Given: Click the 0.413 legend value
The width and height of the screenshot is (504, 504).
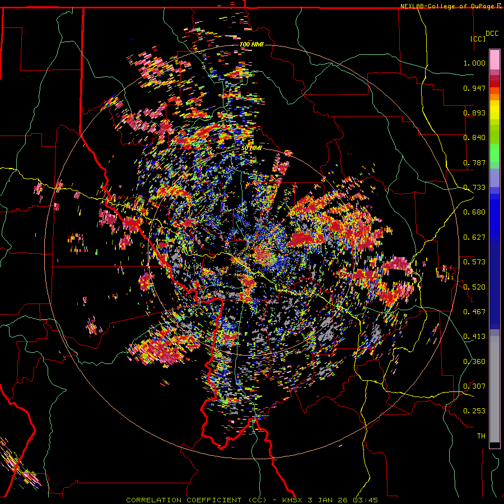Looking at the screenshot, I should coord(474,336).
